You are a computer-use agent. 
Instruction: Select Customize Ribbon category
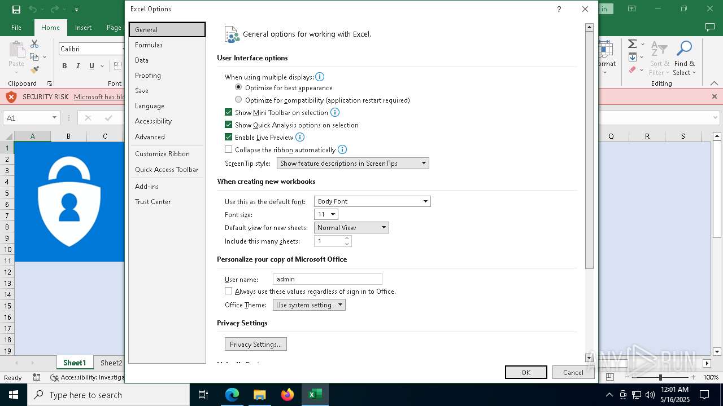pos(167,154)
